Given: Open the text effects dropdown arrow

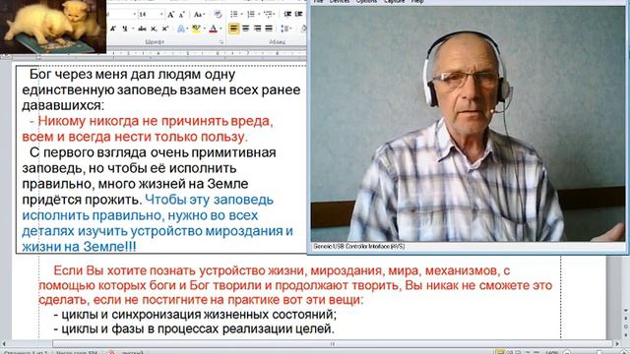Looking at the screenshot, I should 188,29.
